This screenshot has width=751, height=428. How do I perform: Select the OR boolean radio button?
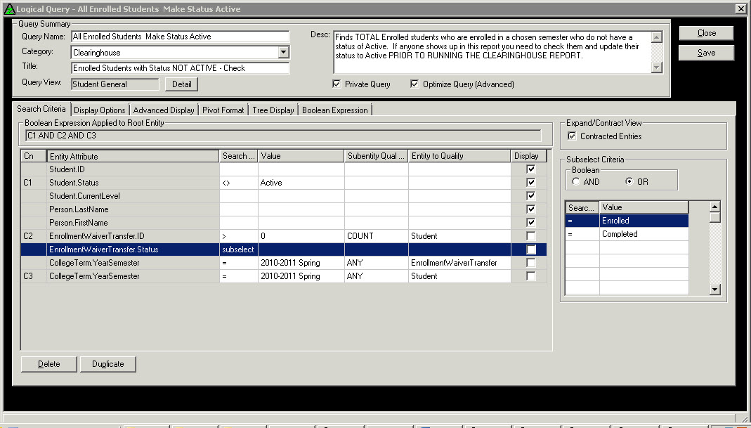(x=629, y=182)
